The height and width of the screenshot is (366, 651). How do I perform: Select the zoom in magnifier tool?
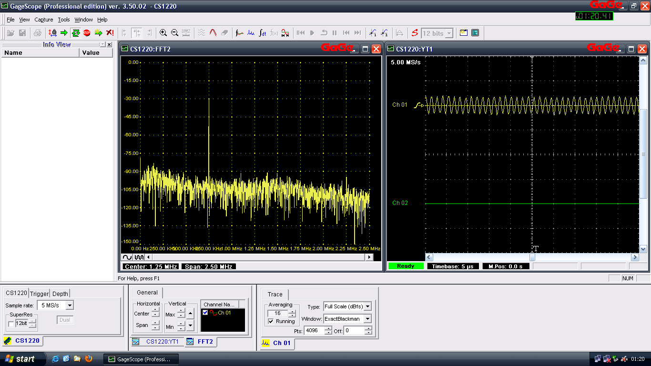point(163,33)
